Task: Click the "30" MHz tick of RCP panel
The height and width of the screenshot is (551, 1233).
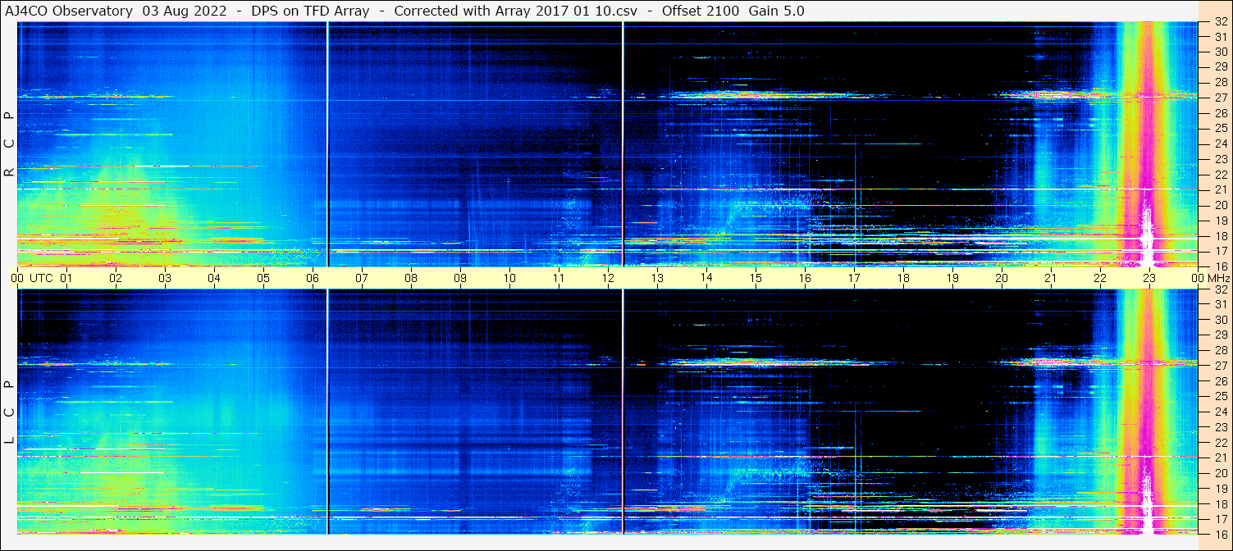Action: click(x=1221, y=51)
